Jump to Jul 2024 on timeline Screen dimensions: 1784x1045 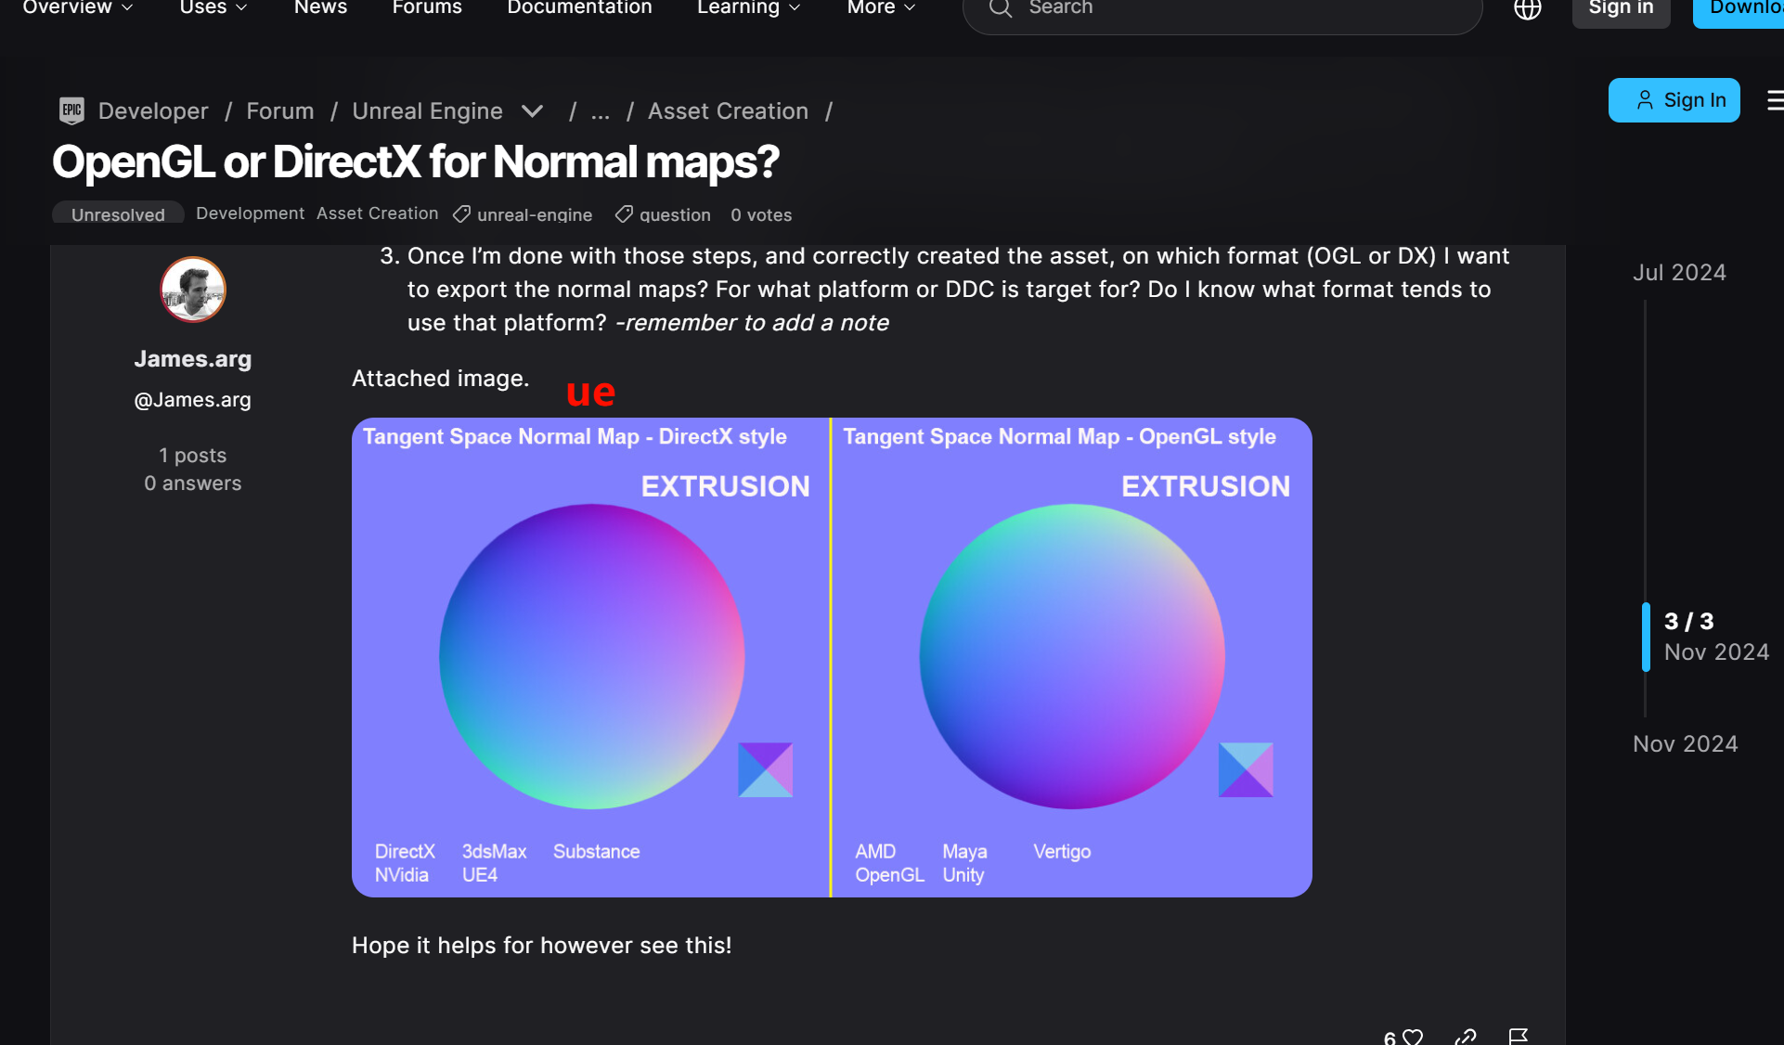coord(1679,272)
